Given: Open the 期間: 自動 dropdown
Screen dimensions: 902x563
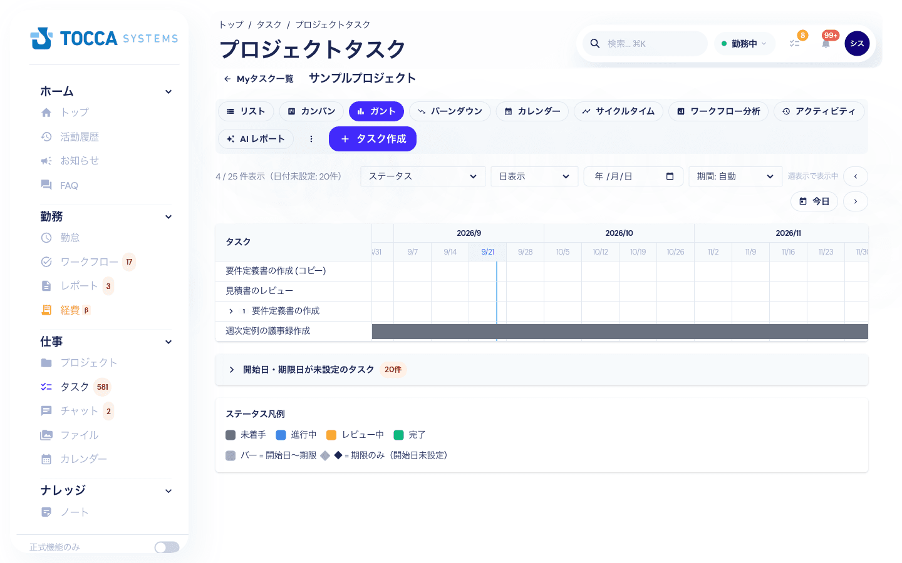Looking at the screenshot, I should (x=735, y=176).
